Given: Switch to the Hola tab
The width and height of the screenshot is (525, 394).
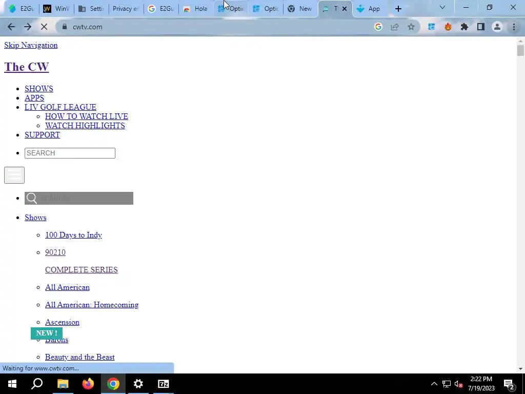Looking at the screenshot, I should [195, 9].
